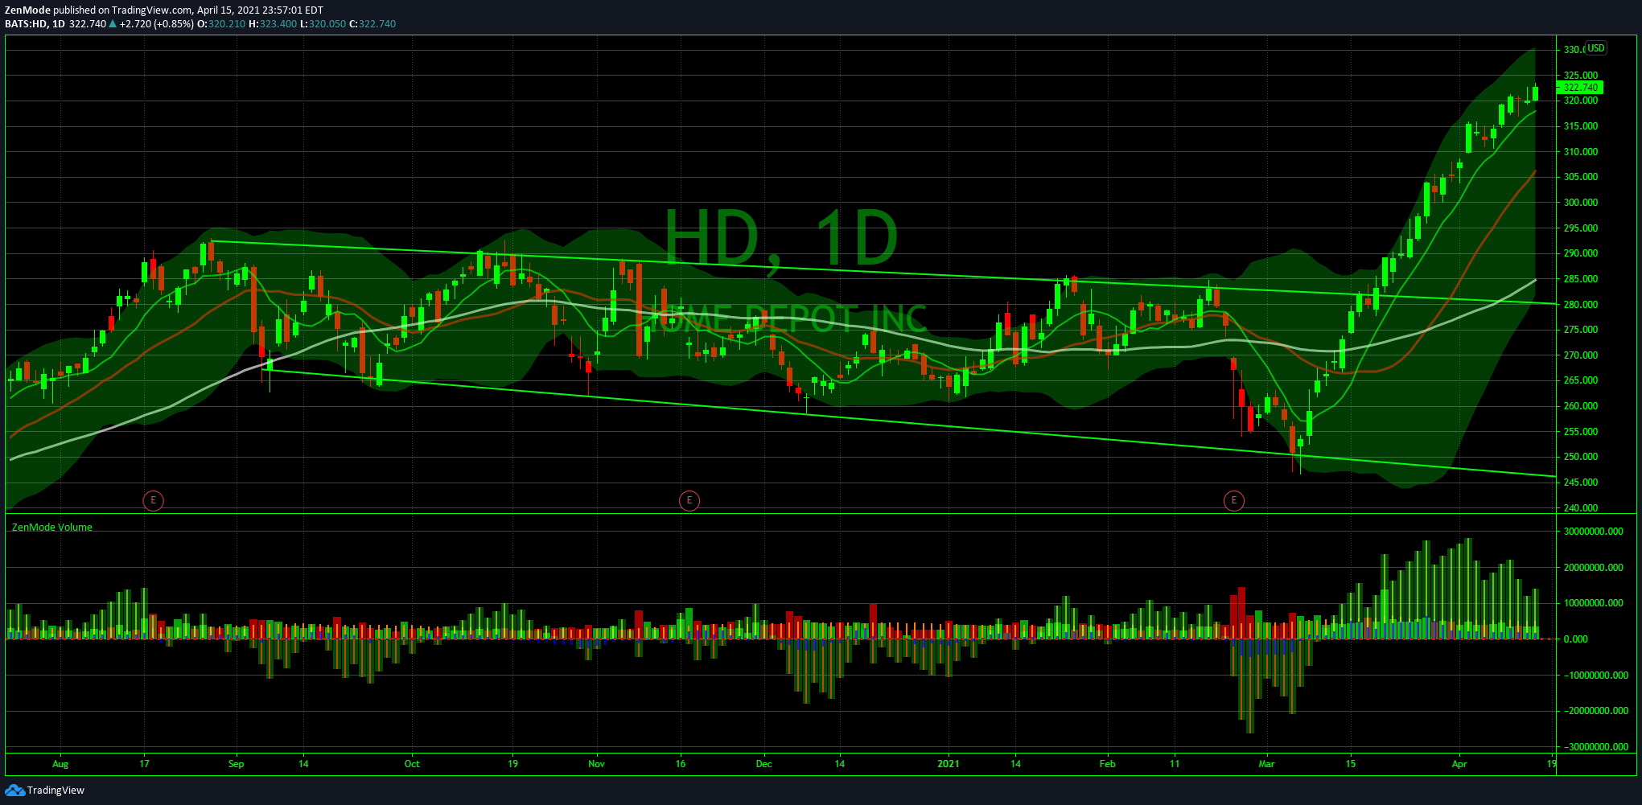This screenshot has width=1642, height=805.
Task: Click the 270.000 price axis label
Action: click(x=1581, y=355)
